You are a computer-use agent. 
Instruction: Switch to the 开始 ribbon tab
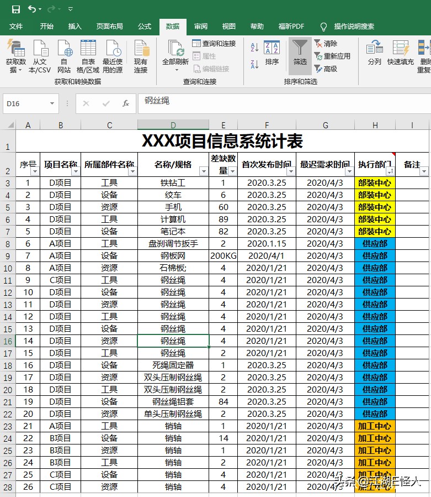[46, 27]
